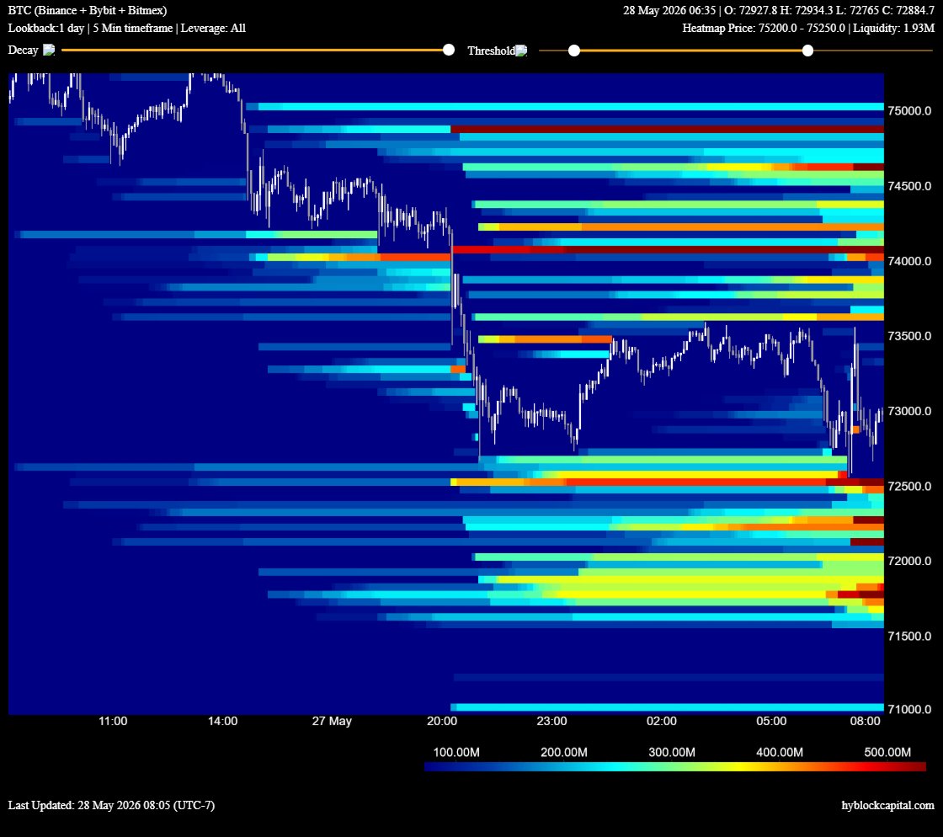943x837 pixels.
Task: Click the 400.00M legend label
Action: pyautogui.click(x=780, y=752)
